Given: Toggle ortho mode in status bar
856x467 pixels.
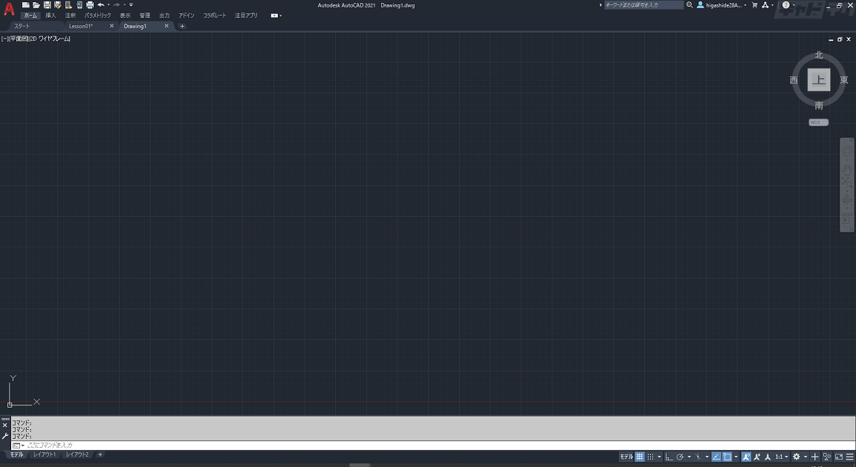Looking at the screenshot, I should click(669, 457).
